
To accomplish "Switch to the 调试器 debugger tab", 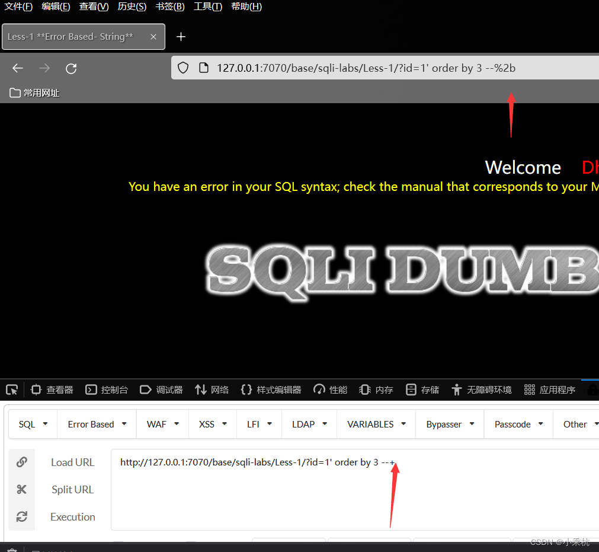I will pos(161,390).
